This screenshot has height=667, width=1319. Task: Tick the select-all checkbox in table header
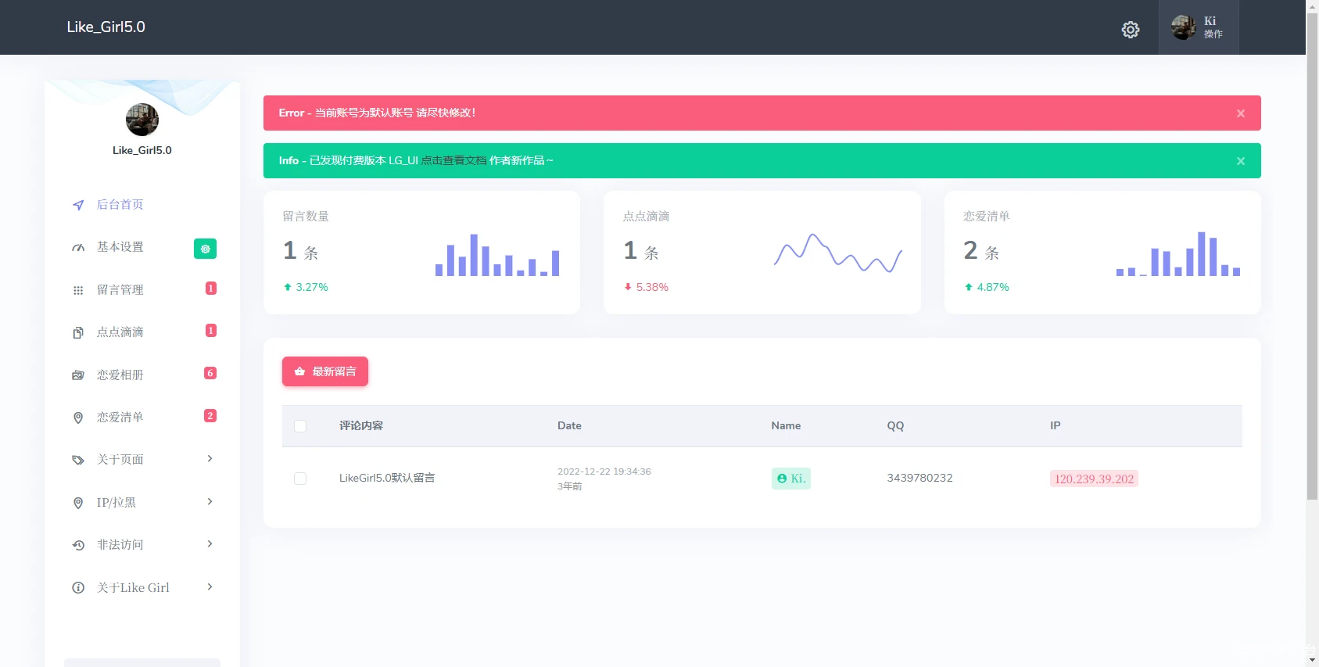point(300,426)
